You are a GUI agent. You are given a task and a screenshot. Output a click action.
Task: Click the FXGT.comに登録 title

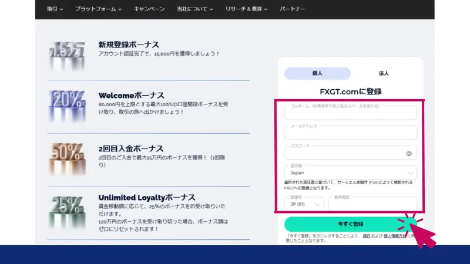pos(350,92)
